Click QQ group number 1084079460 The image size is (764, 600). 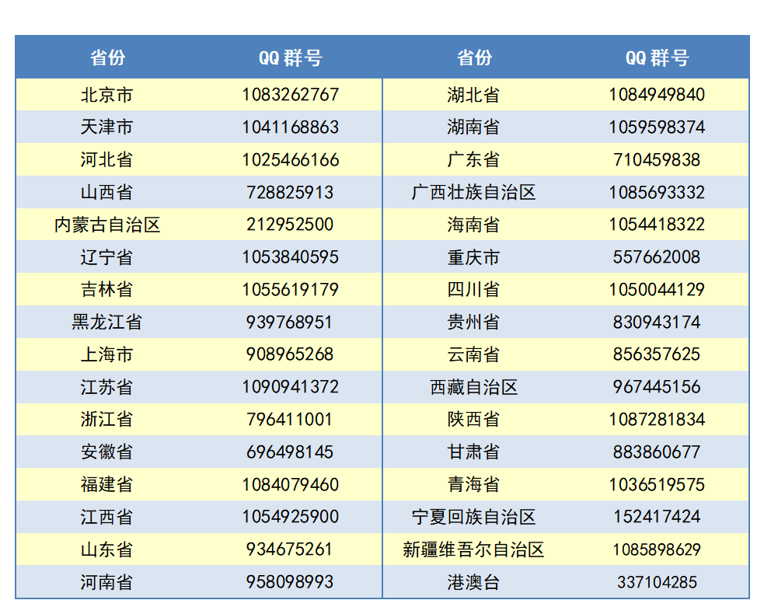pyautogui.click(x=290, y=484)
